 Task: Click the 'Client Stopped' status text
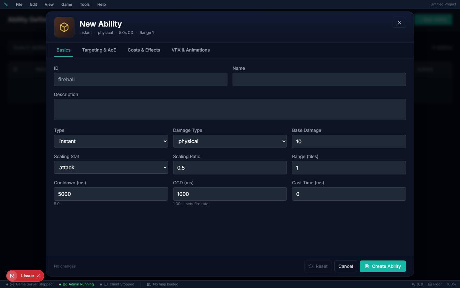click(122, 284)
